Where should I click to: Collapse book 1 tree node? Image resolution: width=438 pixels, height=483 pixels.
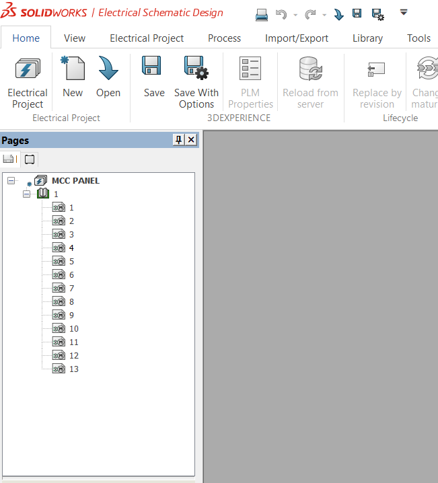pos(26,194)
